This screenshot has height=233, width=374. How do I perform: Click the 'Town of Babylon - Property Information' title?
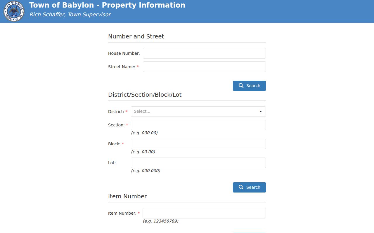coord(107,5)
